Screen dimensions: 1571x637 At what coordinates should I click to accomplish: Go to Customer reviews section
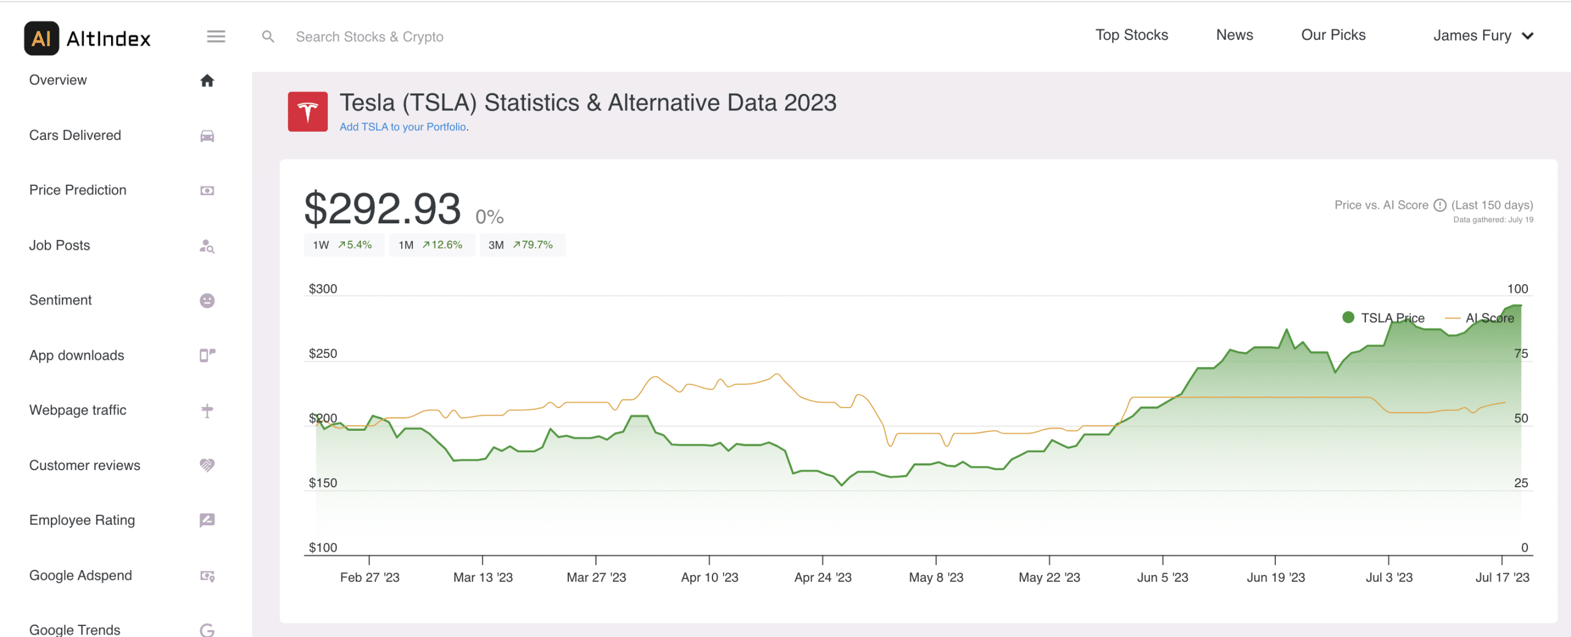(x=85, y=465)
